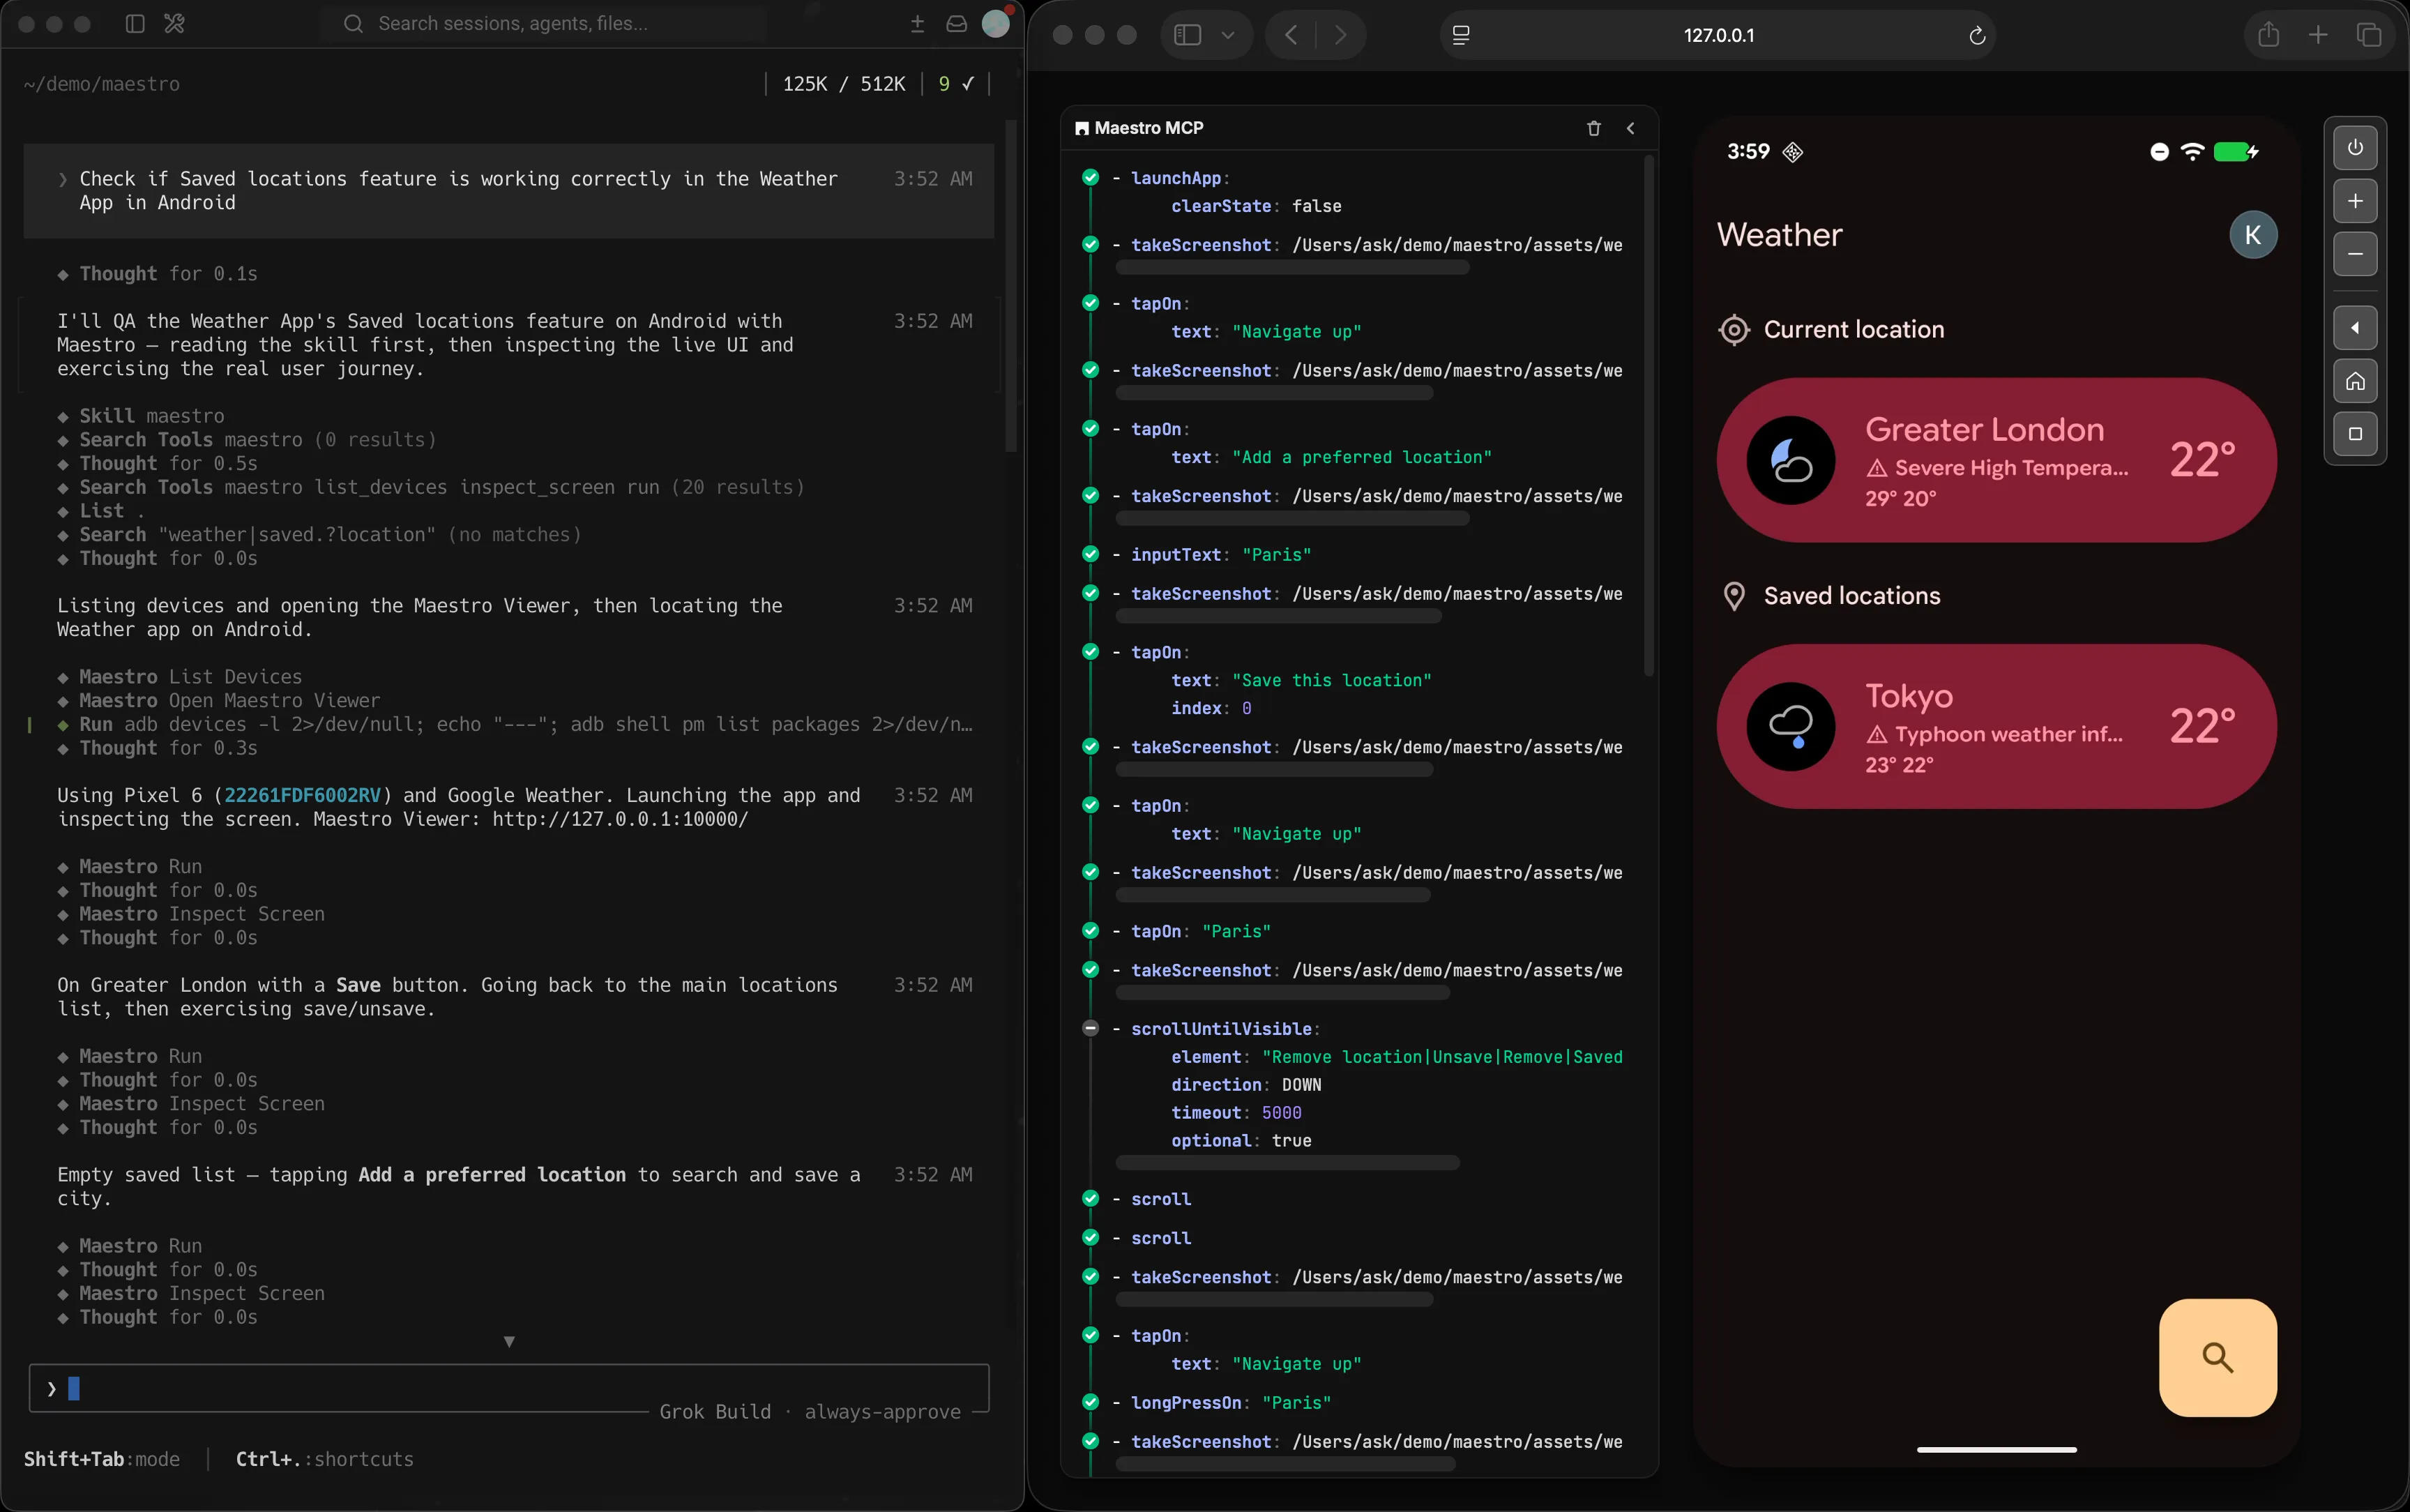Click the Maestro MCP panel logo
The height and width of the screenshot is (1512, 2410).
1082,128
